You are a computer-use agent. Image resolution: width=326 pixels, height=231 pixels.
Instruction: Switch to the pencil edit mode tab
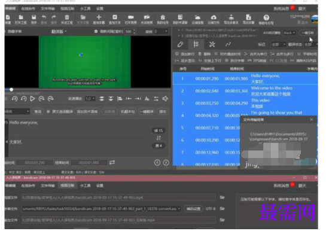180,44
